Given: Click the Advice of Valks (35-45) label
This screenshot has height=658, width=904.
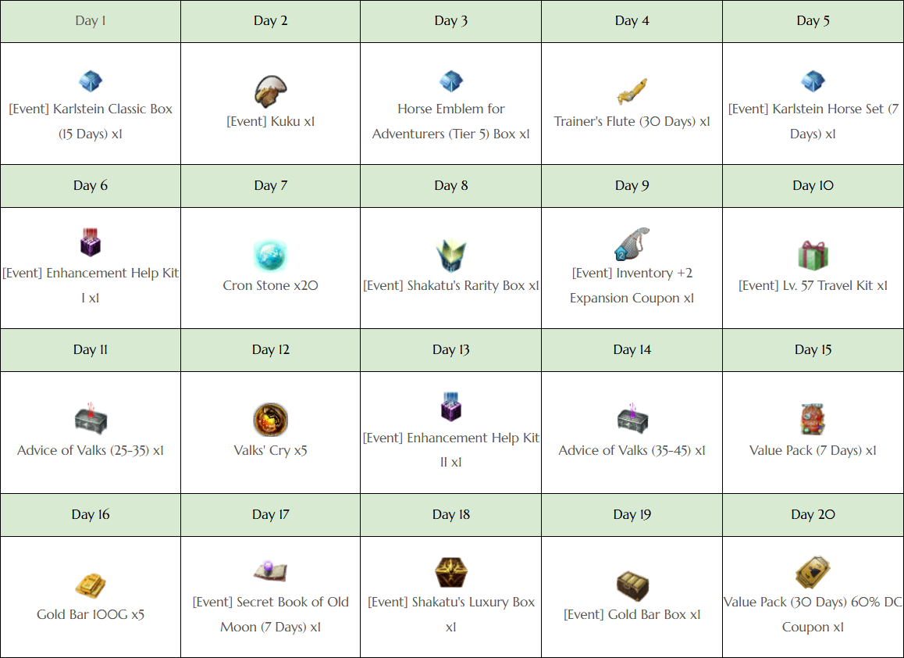Looking at the screenshot, I should [x=632, y=451].
